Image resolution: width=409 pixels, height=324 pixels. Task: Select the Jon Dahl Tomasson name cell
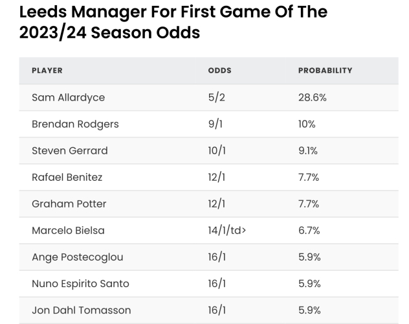(x=81, y=310)
